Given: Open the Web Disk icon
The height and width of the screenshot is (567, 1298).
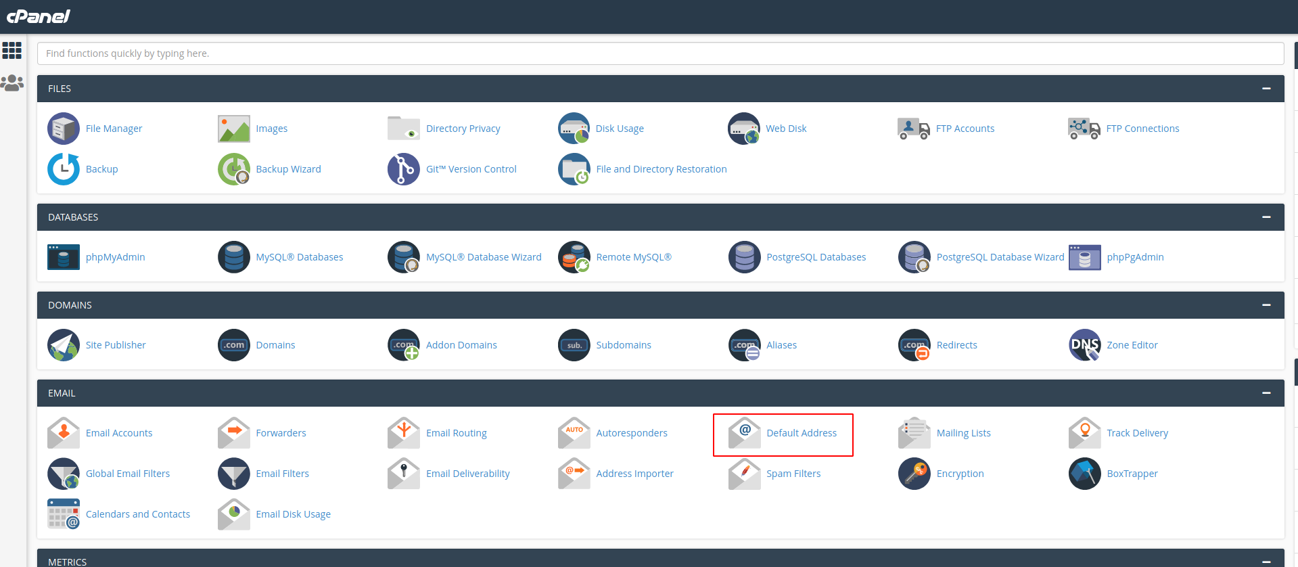Looking at the screenshot, I should pos(744,129).
